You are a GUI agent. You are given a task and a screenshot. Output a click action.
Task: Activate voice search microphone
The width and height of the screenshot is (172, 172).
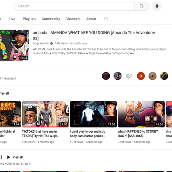(157, 6)
